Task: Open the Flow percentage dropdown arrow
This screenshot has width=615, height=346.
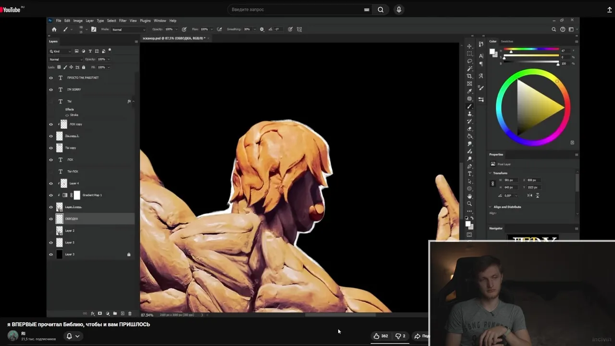Action: tap(211, 29)
